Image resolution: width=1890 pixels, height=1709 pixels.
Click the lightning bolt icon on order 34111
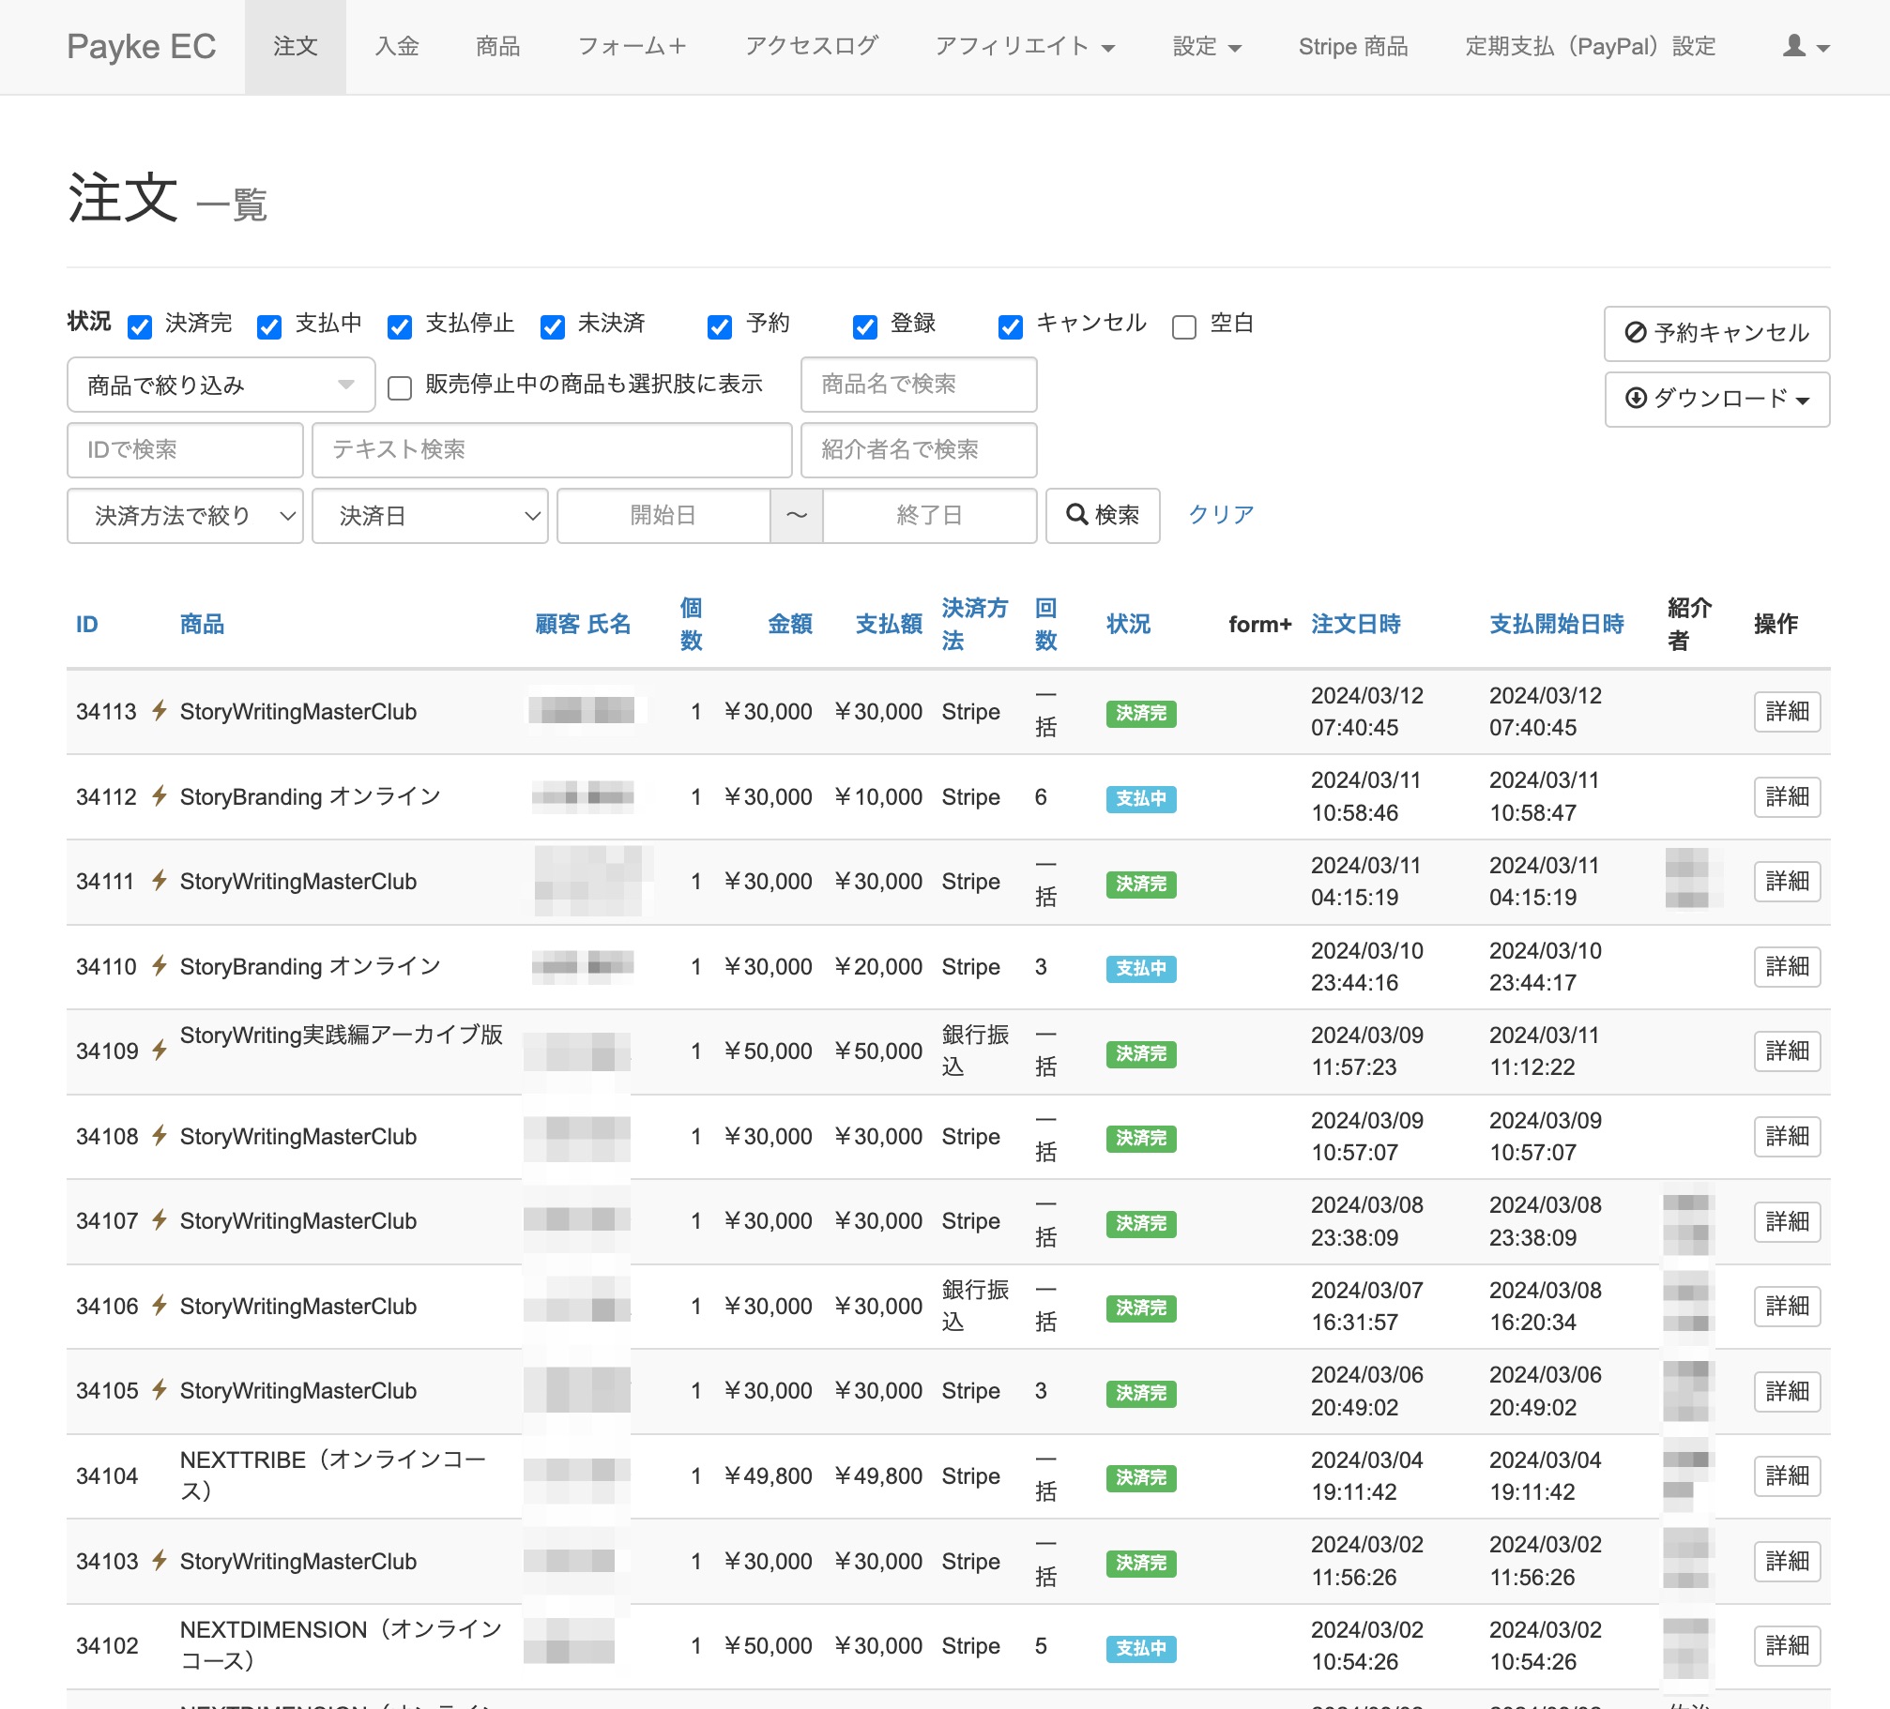[160, 880]
